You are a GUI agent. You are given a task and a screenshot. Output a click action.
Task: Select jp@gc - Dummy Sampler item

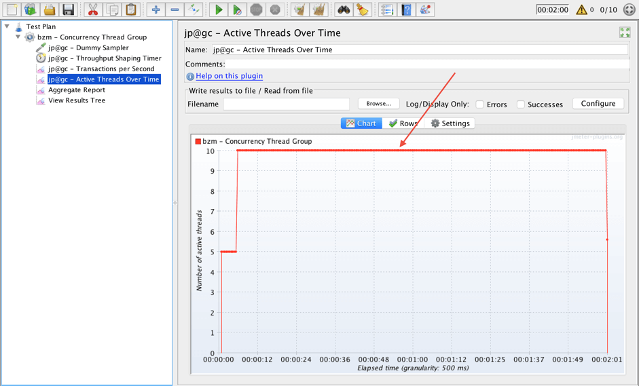tap(88, 47)
